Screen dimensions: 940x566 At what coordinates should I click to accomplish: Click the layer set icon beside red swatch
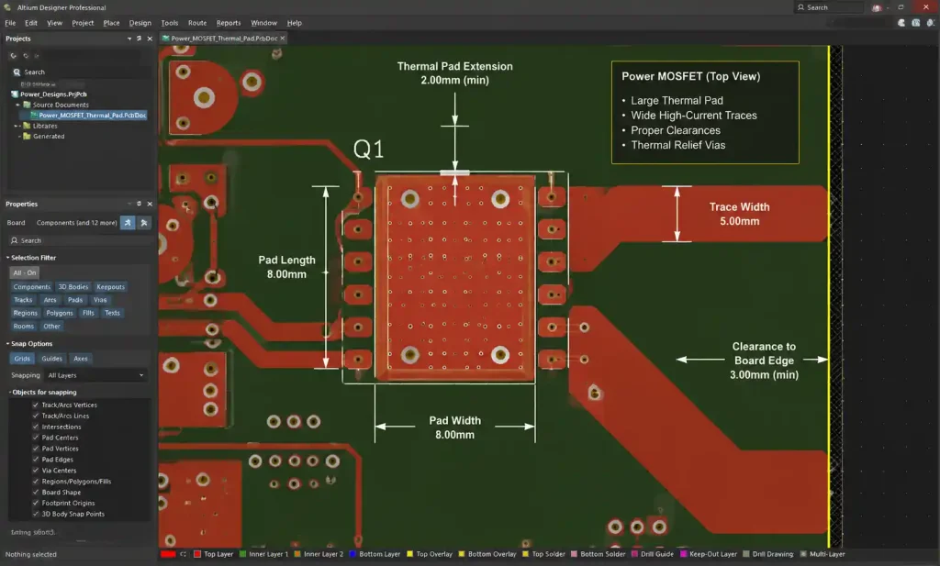[x=183, y=555]
